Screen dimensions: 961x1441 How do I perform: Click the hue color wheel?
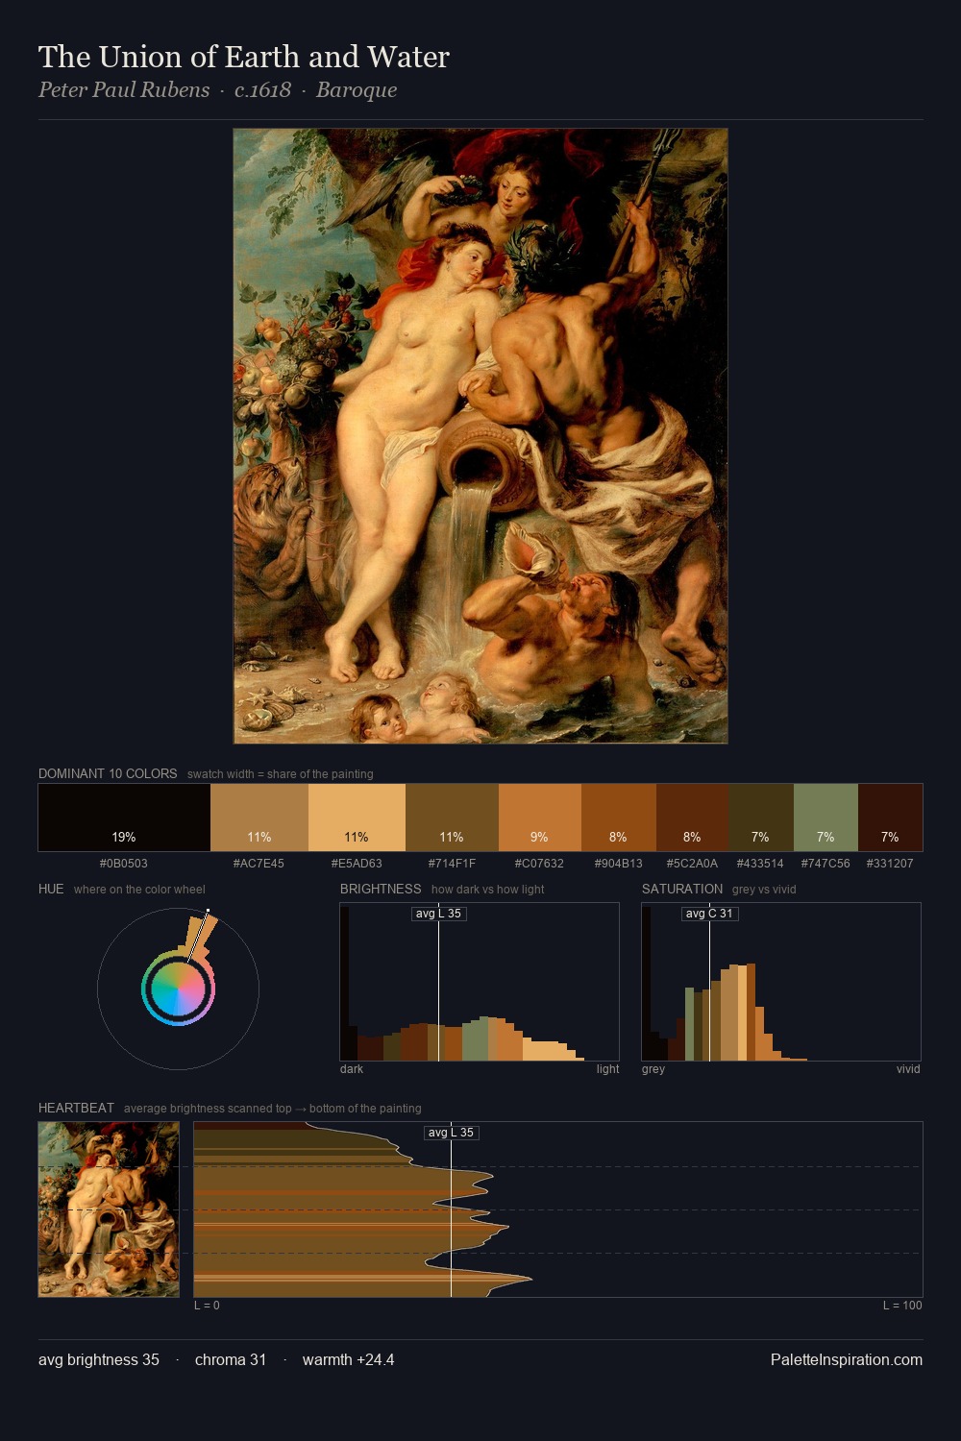pos(178,989)
